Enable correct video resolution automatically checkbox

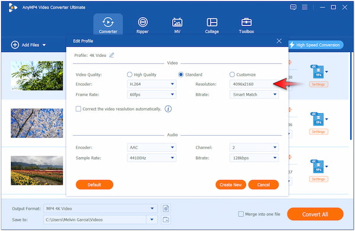tap(78, 109)
